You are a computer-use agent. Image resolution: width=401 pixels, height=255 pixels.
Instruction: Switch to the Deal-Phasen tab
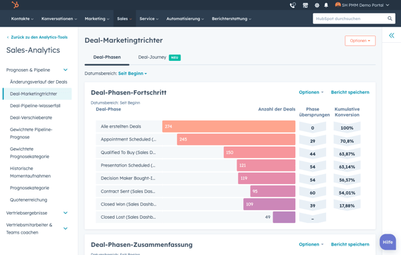click(107, 57)
